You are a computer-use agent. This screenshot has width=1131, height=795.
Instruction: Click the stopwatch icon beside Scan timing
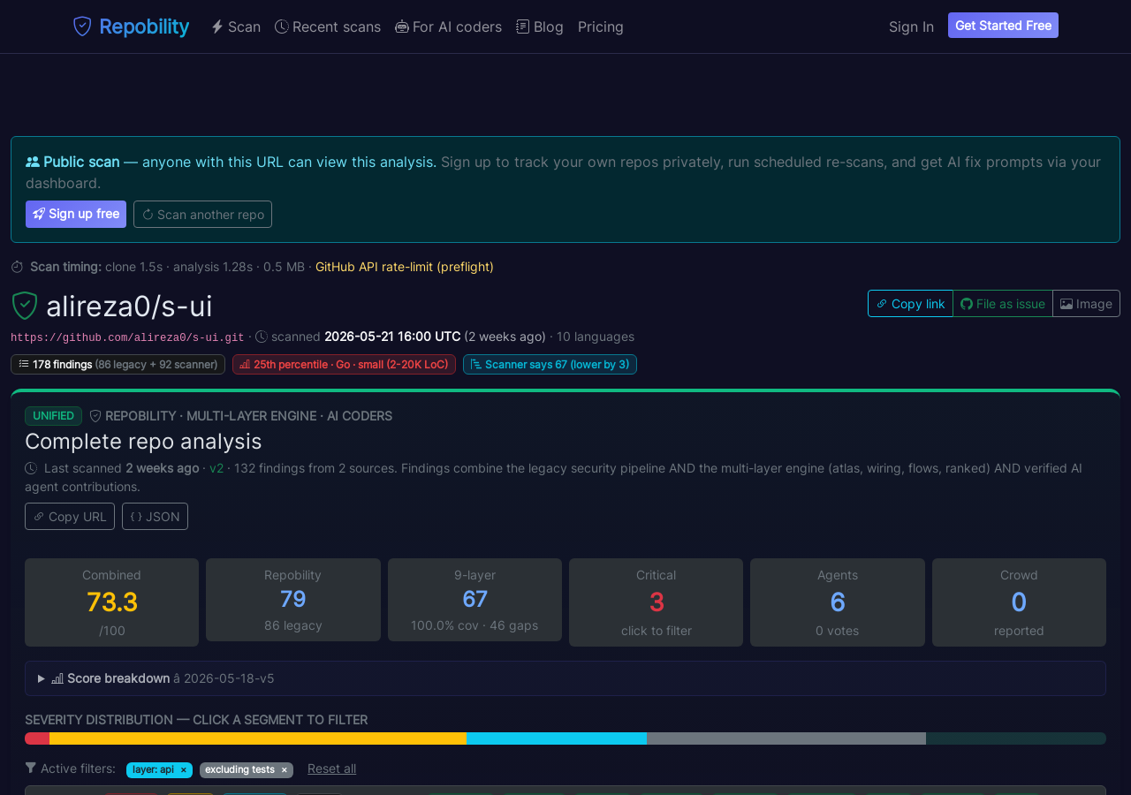click(17, 267)
